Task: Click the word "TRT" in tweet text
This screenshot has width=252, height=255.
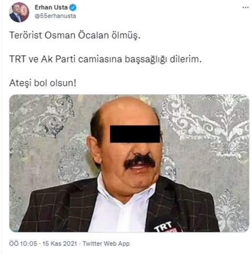Action: tap(18, 59)
